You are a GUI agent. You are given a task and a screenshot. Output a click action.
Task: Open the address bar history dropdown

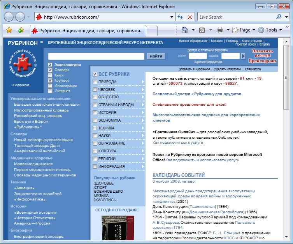172,17
